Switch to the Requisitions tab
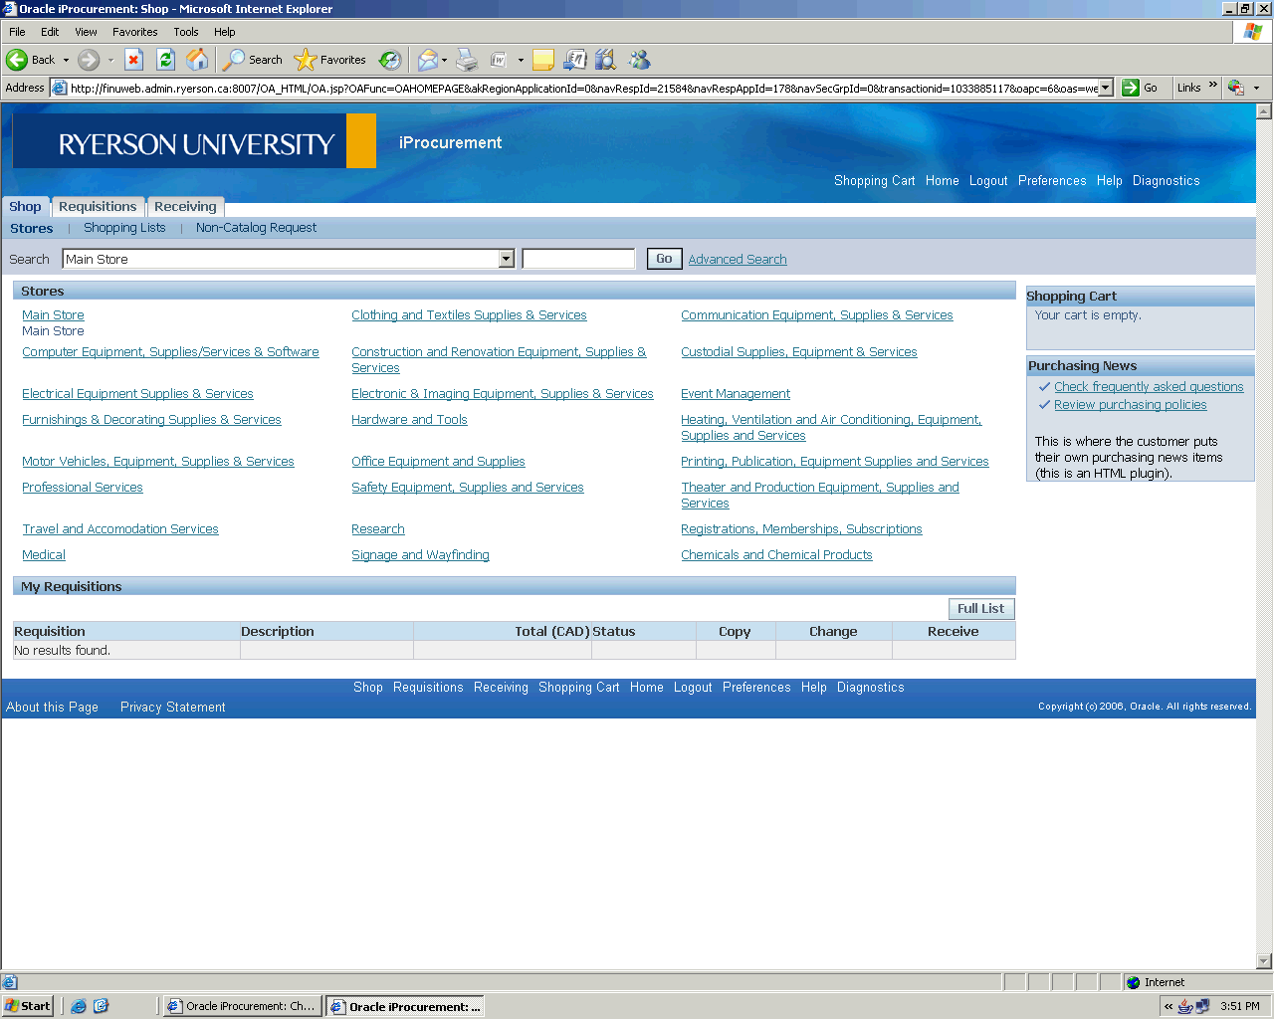The width and height of the screenshot is (1274, 1019). [98, 207]
